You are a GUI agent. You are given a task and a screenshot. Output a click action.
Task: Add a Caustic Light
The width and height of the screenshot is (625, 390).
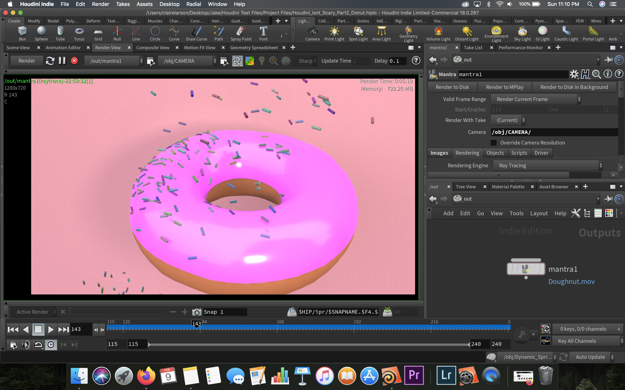coord(566,33)
